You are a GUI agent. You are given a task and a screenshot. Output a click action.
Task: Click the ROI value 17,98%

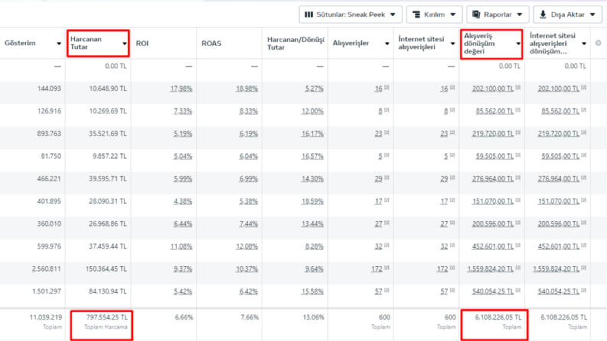click(181, 89)
